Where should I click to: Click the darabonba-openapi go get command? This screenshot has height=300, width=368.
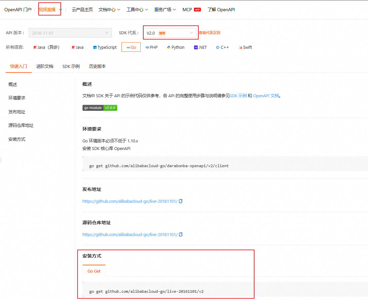coord(159,166)
